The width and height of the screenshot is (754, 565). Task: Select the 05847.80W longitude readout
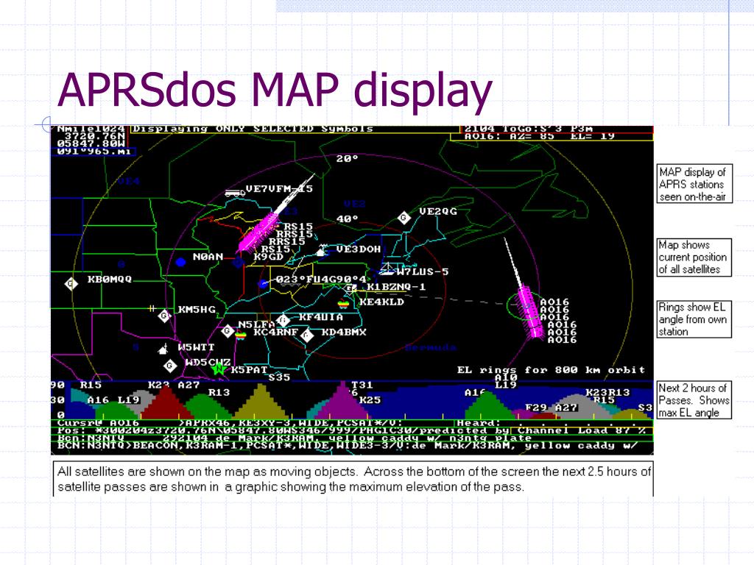coord(91,143)
